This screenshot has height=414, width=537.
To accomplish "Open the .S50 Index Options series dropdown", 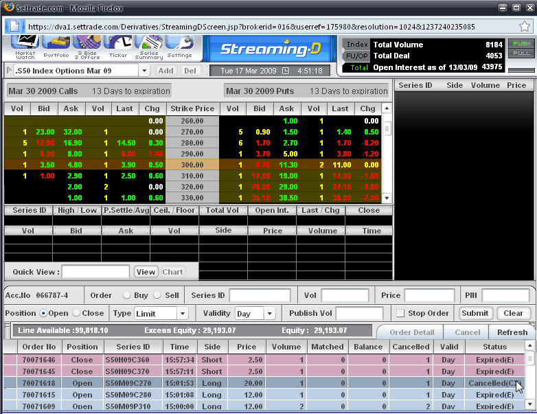I will 144,71.
